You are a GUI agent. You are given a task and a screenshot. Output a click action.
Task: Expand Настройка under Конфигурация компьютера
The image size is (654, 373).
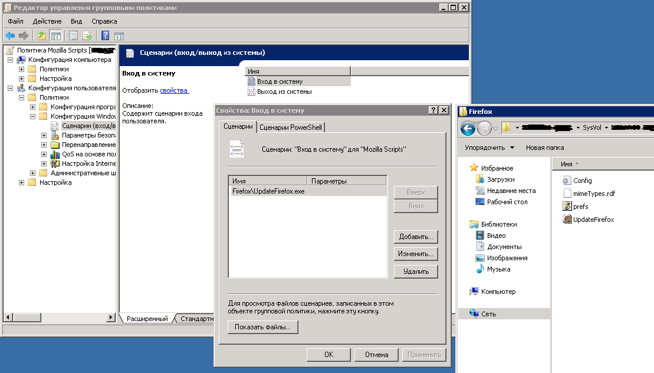pos(22,78)
